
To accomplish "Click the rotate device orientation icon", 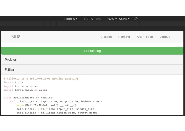I will (136, 19).
